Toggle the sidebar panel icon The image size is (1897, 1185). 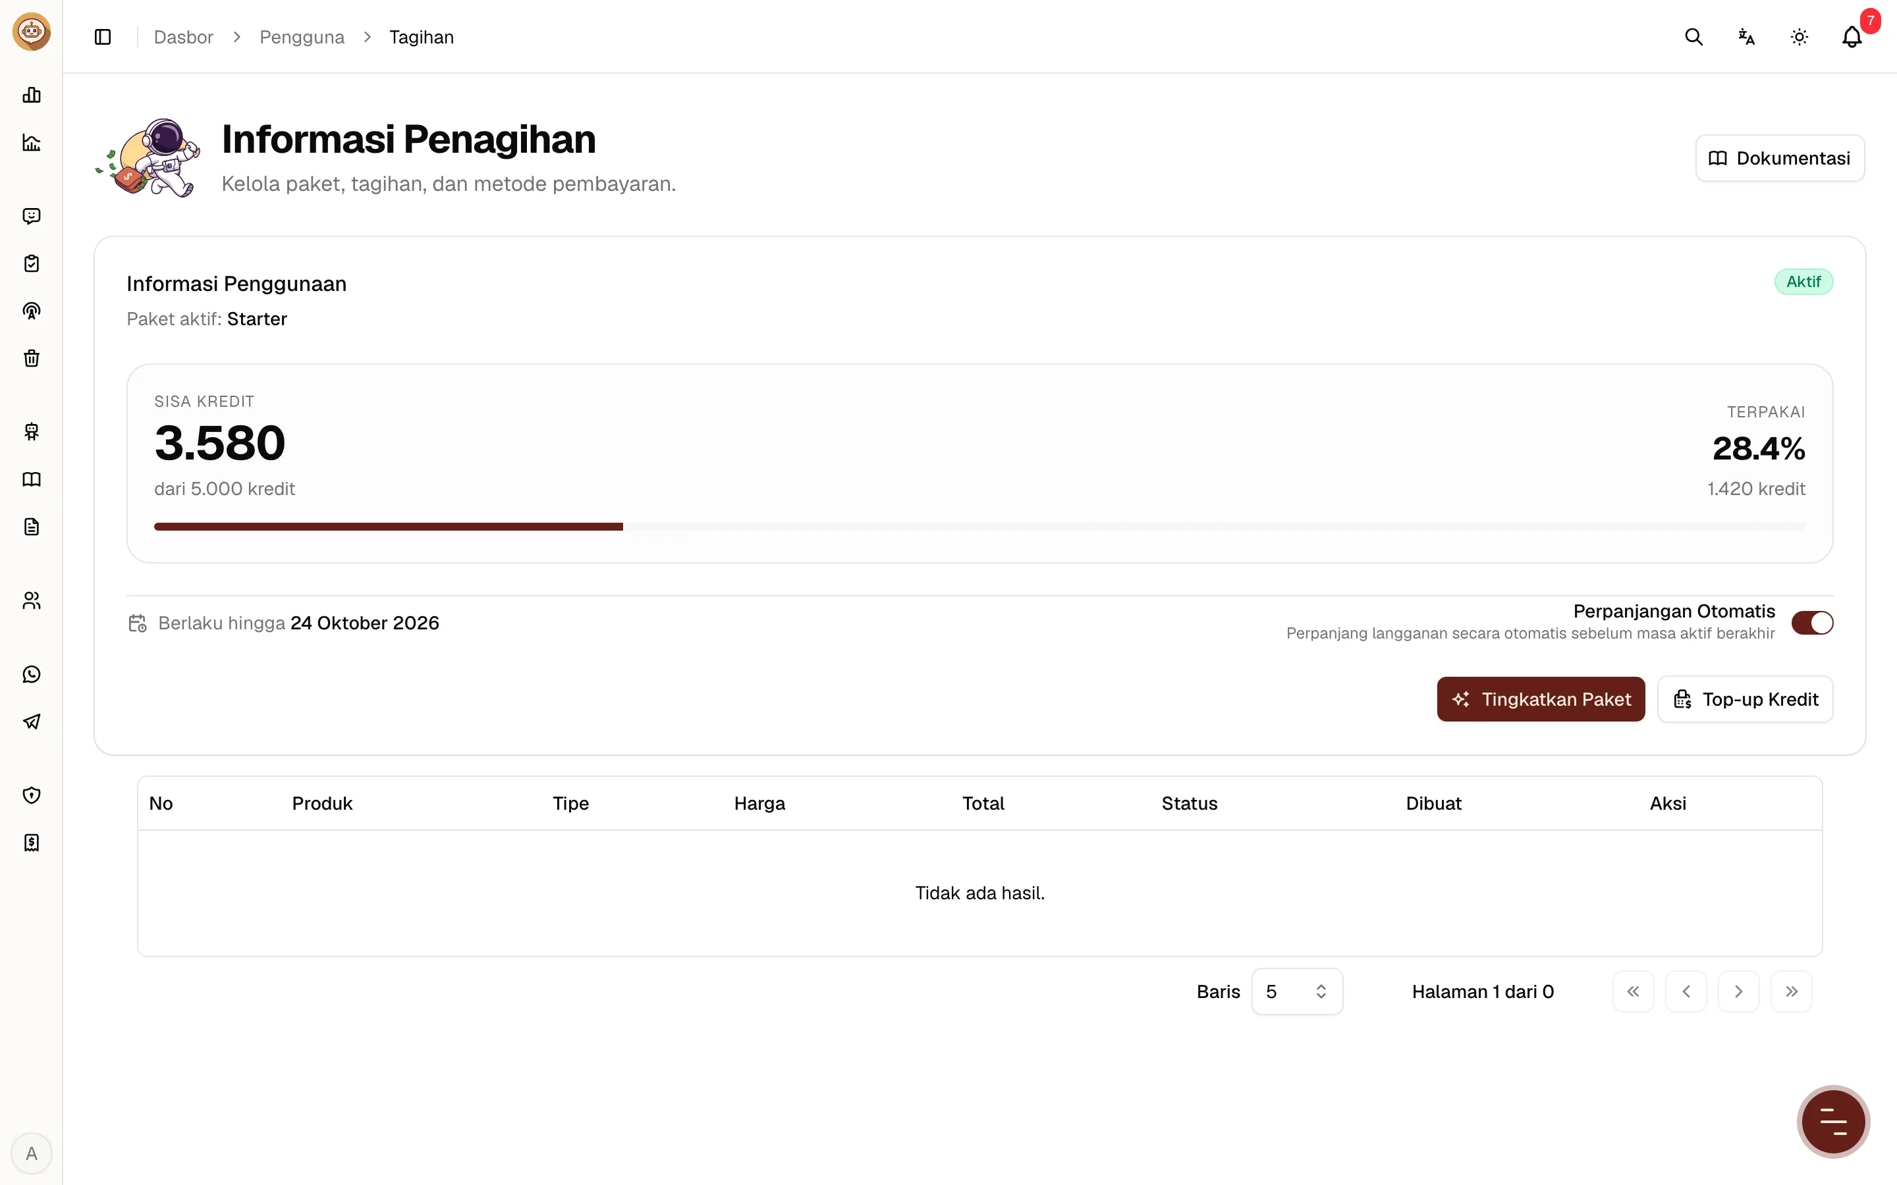click(103, 37)
